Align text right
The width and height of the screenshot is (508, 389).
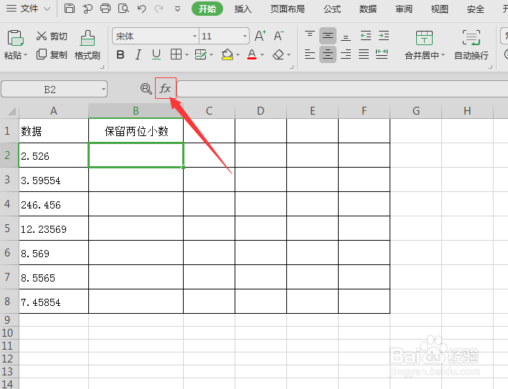[346, 54]
